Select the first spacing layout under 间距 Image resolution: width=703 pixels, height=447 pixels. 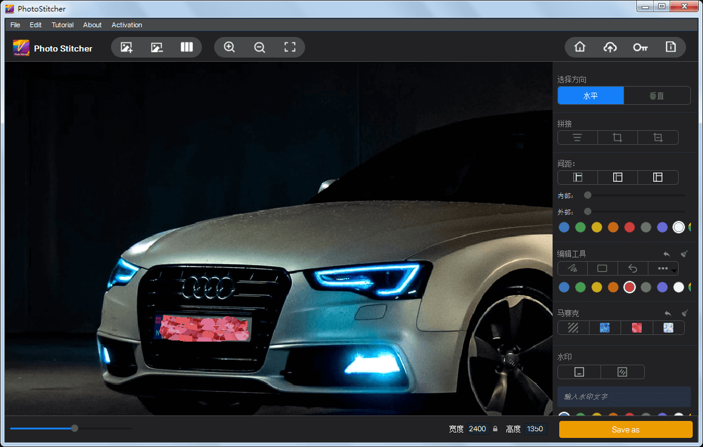coord(577,177)
